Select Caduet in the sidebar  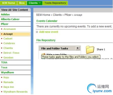(x=8, y=38)
